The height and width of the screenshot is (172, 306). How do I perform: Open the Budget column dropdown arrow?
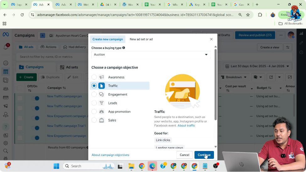click(x=281, y=88)
